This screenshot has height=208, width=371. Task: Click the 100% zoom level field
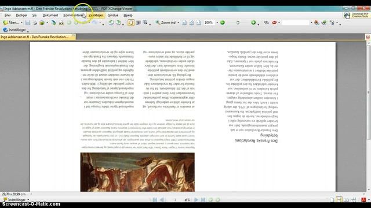pyautogui.click(x=209, y=23)
